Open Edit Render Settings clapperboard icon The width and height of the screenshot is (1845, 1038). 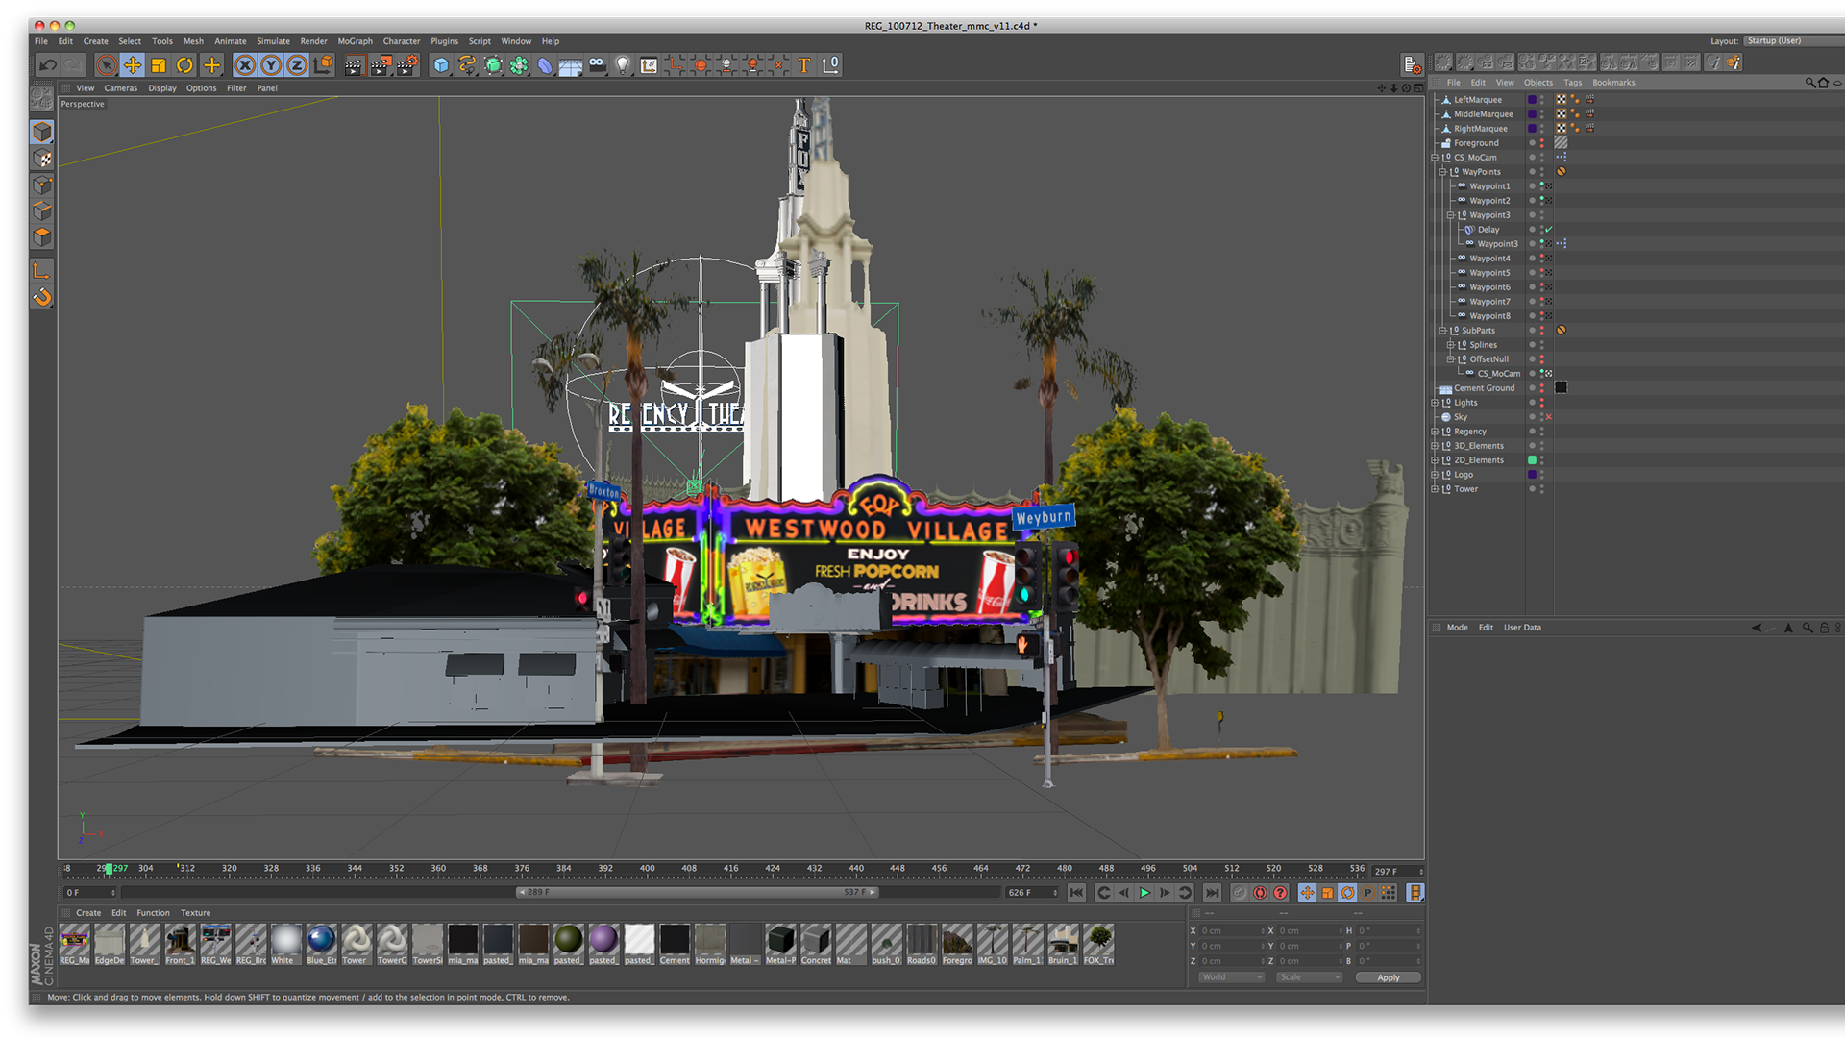(407, 65)
